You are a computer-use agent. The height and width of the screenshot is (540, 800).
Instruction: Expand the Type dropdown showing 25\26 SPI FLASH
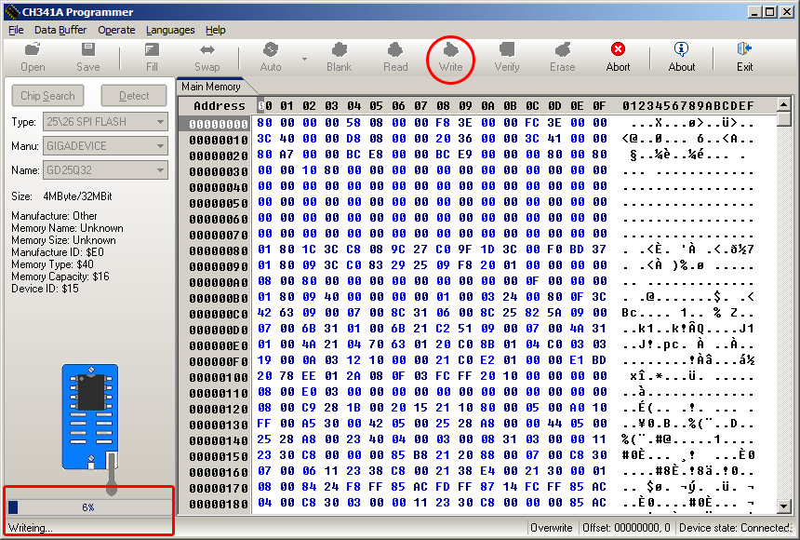pyautogui.click(x=160, y=122)
